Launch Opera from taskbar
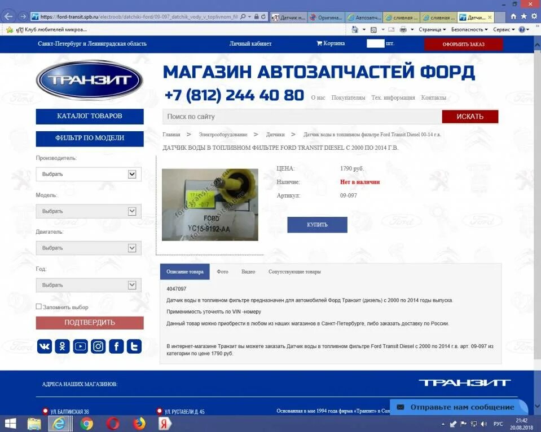 pos(113,424)
